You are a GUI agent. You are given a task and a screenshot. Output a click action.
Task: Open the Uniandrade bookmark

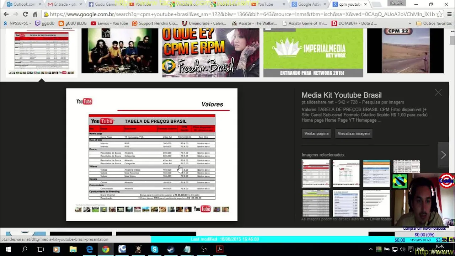click(204, 23)
